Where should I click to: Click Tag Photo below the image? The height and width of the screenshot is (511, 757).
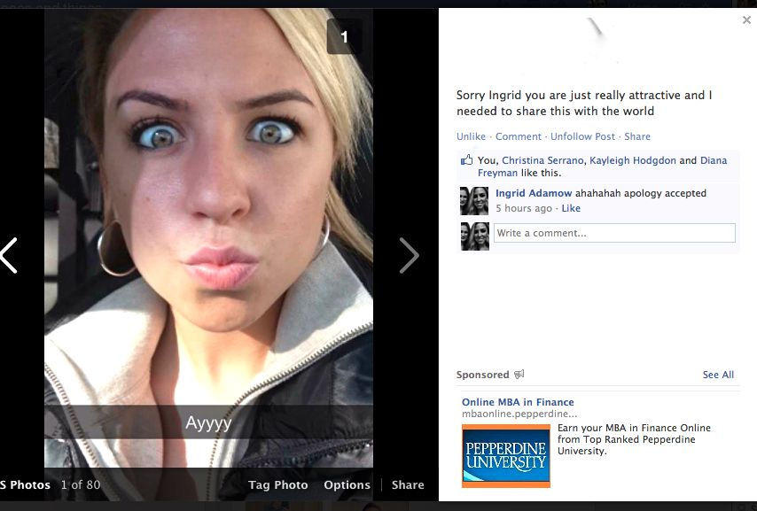(x=277, y=484)
